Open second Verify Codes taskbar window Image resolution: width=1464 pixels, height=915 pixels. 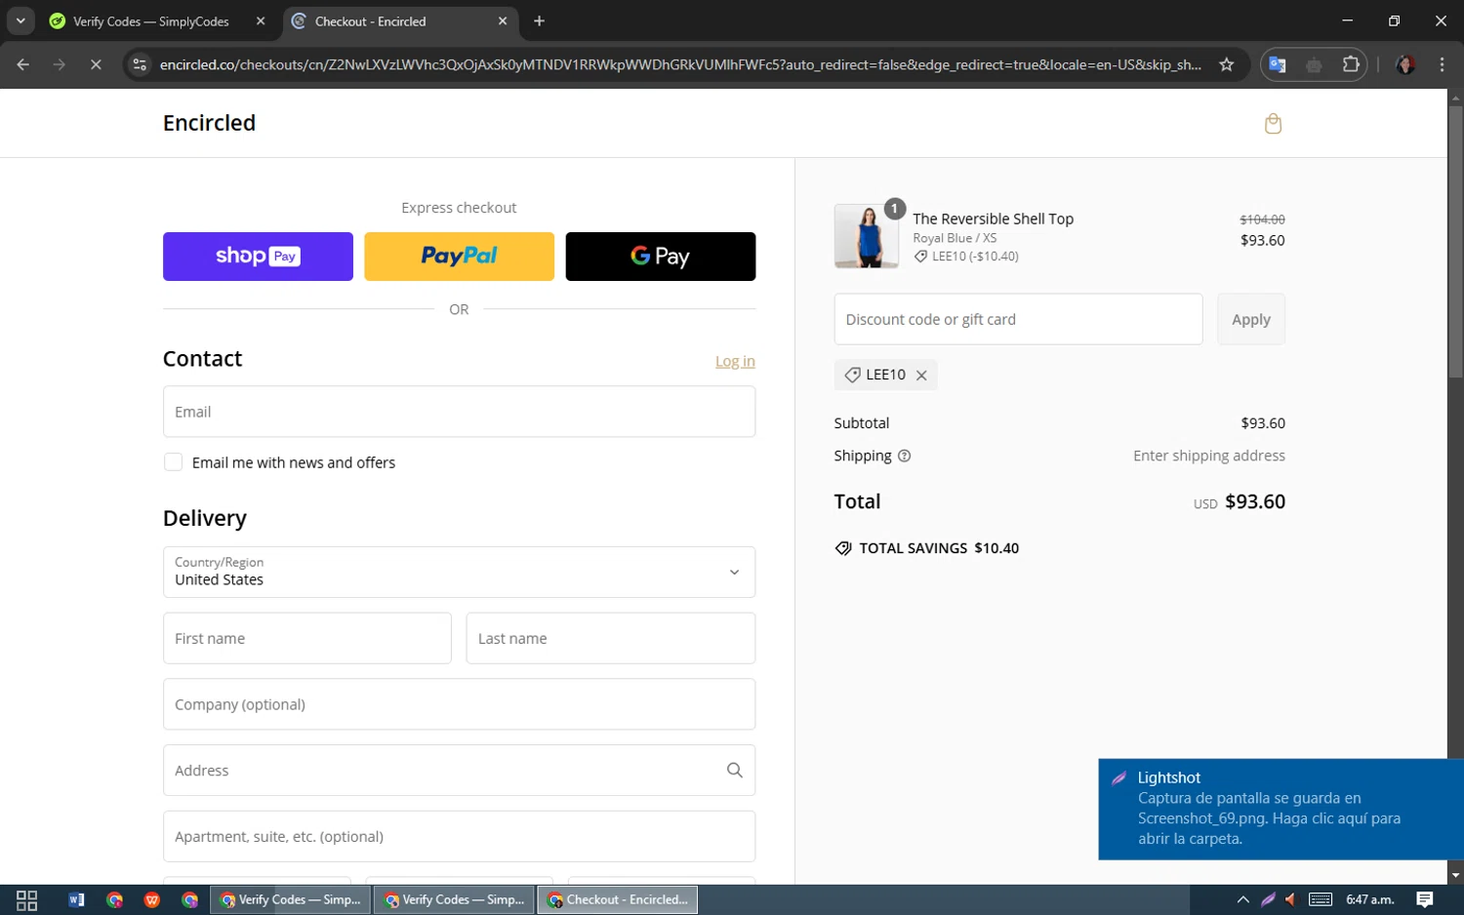[454, 900]
